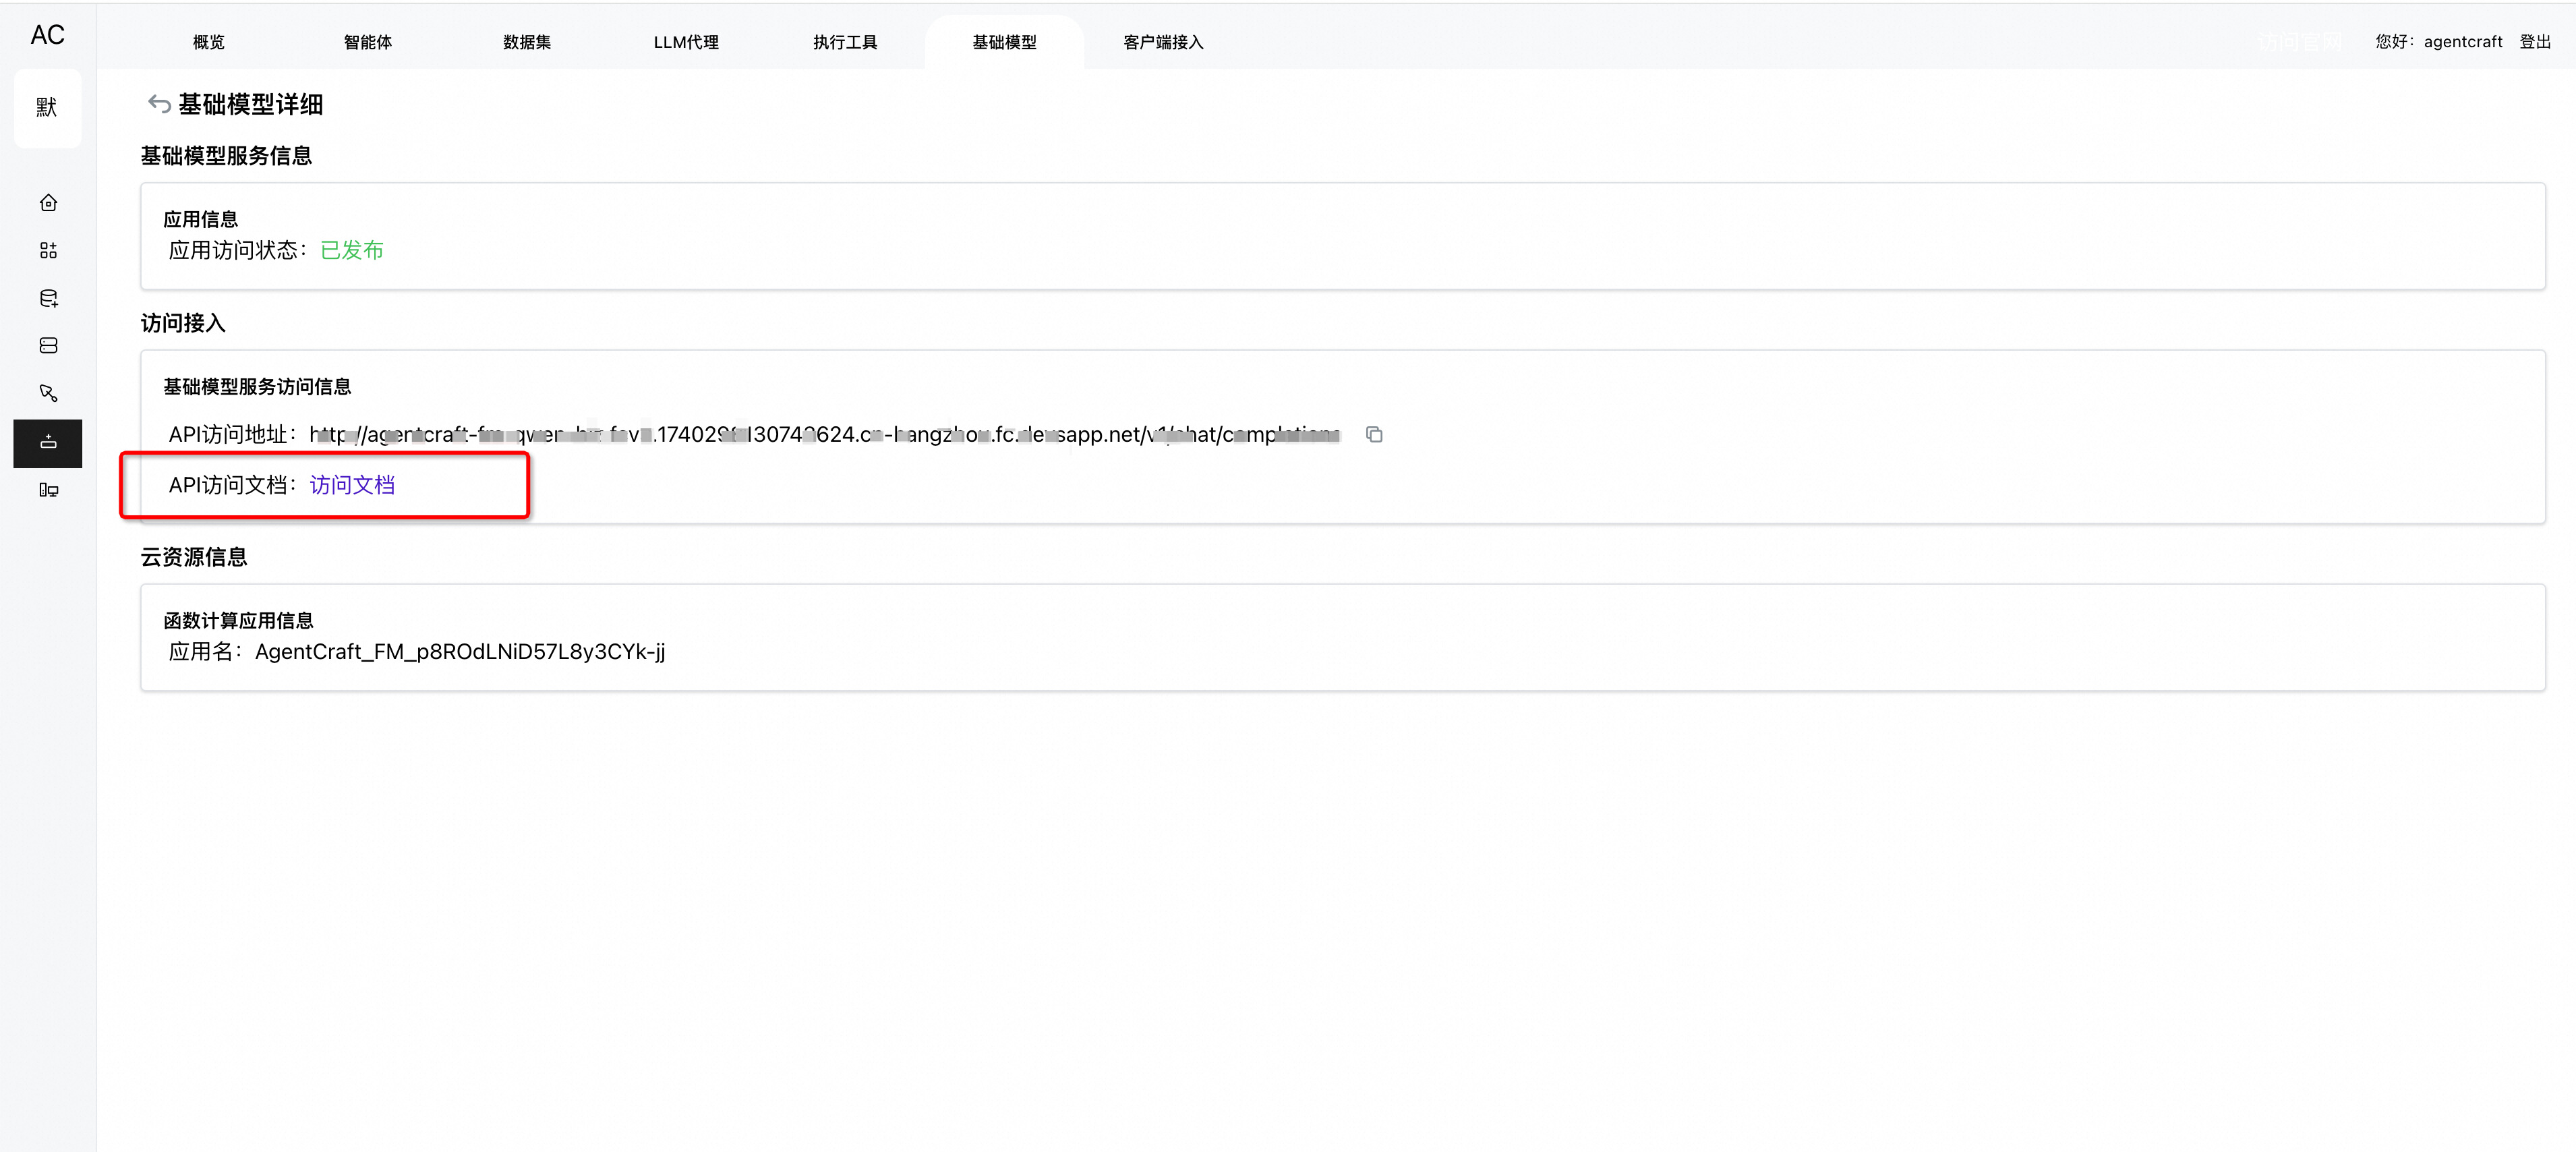Viewport: 2576px width, 1152px height.
Task: Click the 访问接入 section heading
Action: 183,323
